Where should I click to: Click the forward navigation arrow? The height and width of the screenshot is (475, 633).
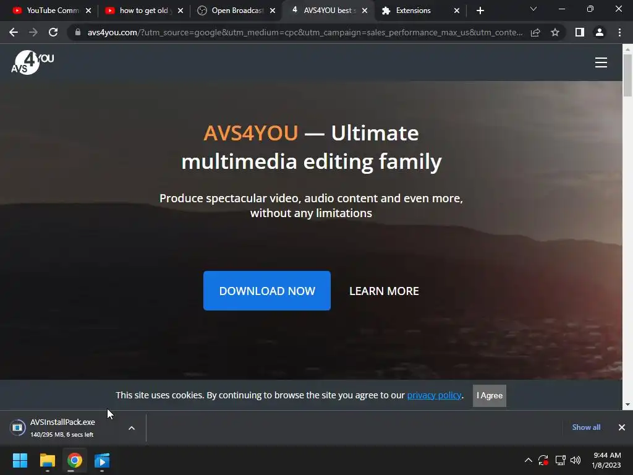pyautogui.click(x=33, y=32)
